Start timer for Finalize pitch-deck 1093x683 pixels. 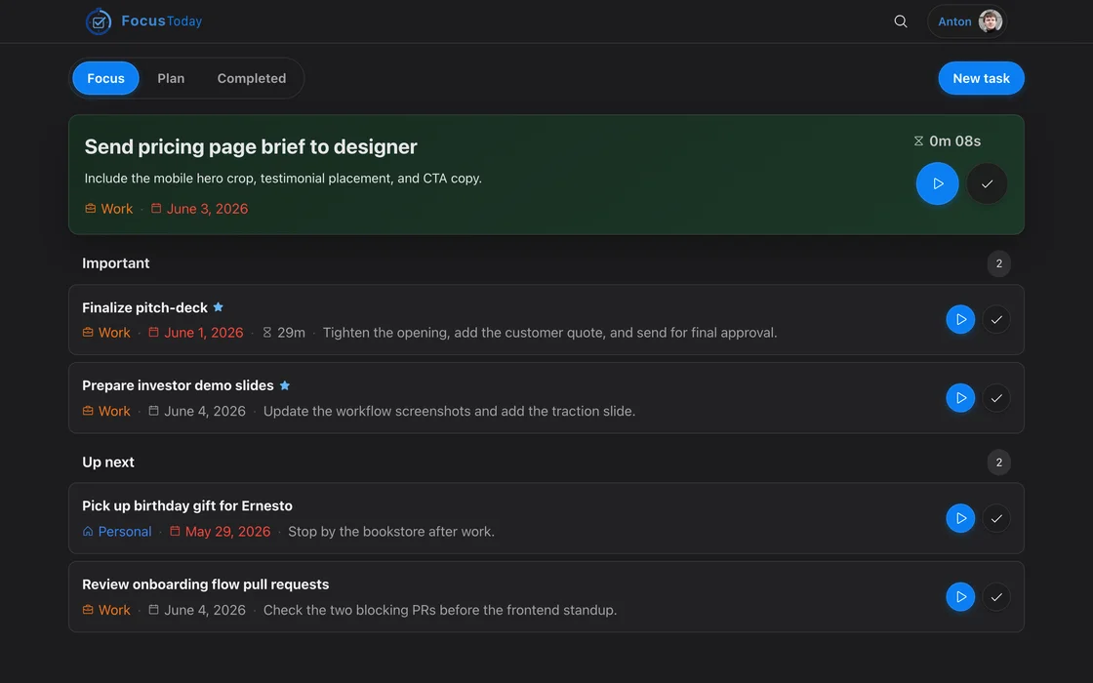(960, 319)
